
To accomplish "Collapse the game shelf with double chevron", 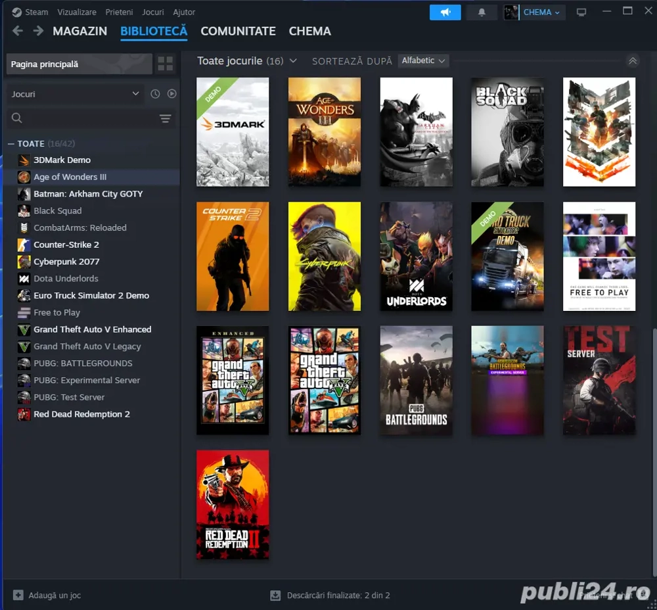I will pos(633,60).
